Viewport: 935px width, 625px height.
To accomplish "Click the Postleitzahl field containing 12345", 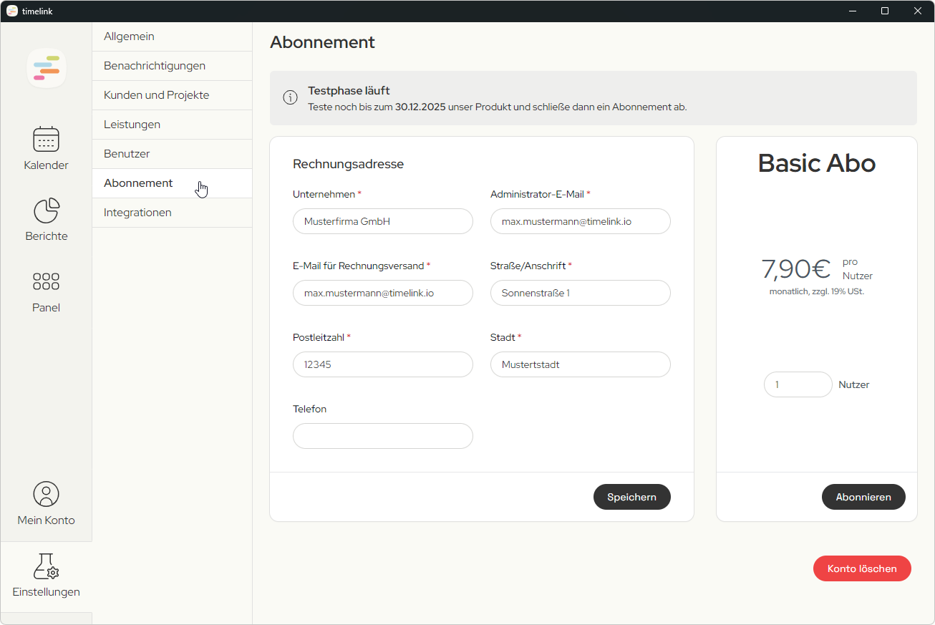I will (382, 364).
